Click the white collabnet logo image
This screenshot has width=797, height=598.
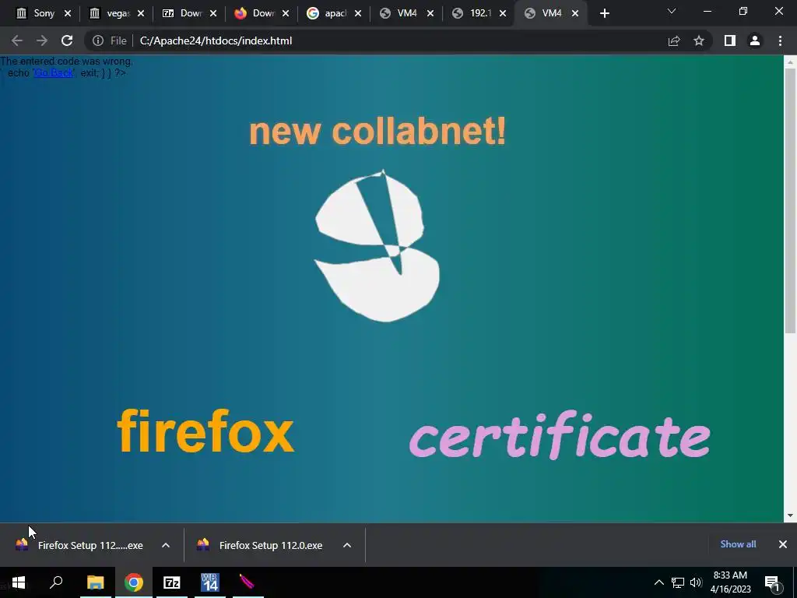click(x=377, y=246)
